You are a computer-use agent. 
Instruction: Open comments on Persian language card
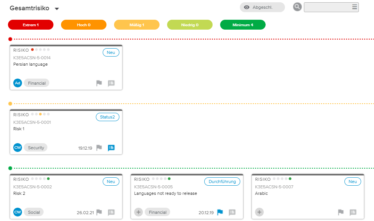pos(111,83)
